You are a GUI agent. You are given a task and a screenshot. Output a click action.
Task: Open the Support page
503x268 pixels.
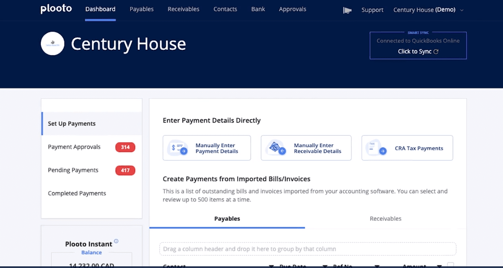[372, 9]
